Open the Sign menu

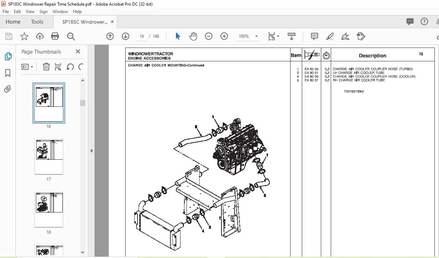44,12
